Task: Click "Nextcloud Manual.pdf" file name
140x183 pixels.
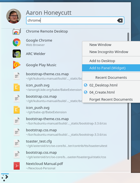Action: [44, 164]
